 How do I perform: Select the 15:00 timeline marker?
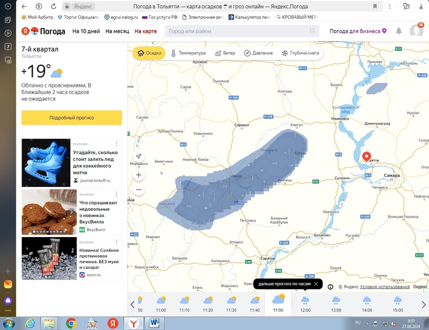[398, 304]
